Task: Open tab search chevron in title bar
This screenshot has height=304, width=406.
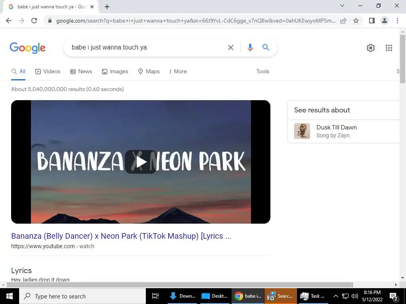Action: [x=342, y=6]
